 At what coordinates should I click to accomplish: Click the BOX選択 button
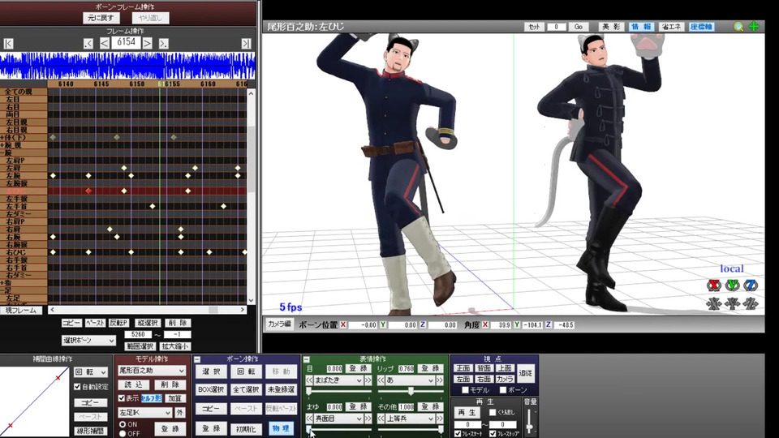[x=211, y=390]
